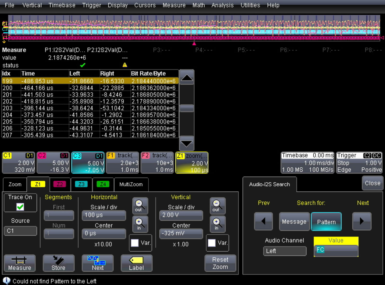The width and height of the screenshot is (385, 285).
Task: Switch to the MultiZoom tab
Action: [x=131, y=184]
